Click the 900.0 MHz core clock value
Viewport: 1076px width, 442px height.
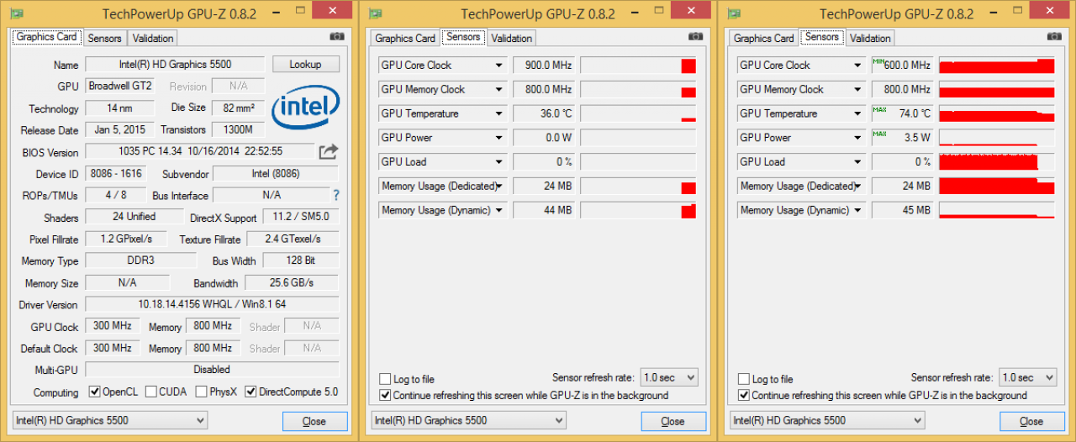tap(544, 66)
